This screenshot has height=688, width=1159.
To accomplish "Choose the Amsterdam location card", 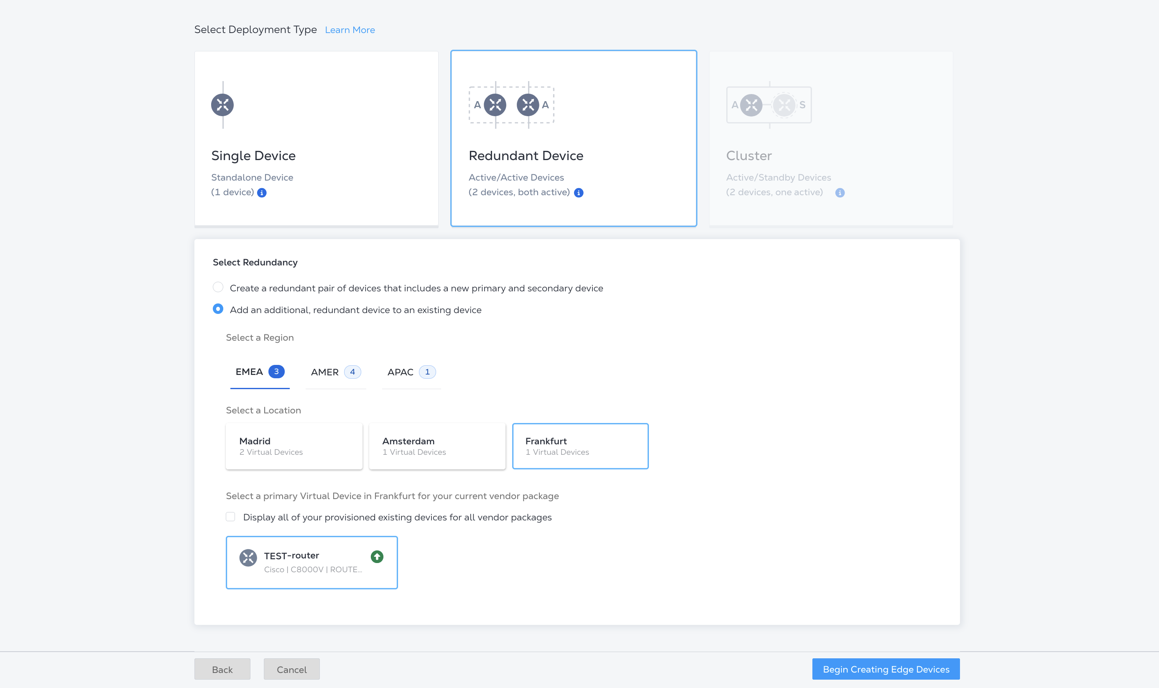I will point(437,446).
